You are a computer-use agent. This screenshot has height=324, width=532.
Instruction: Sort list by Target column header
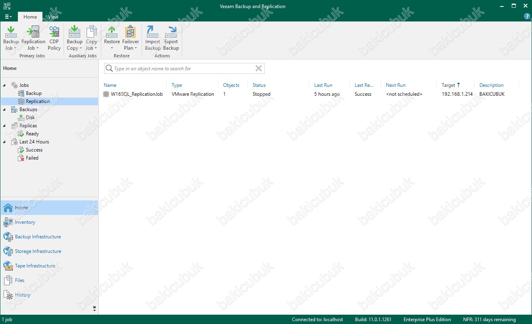[x=448, y=85]
